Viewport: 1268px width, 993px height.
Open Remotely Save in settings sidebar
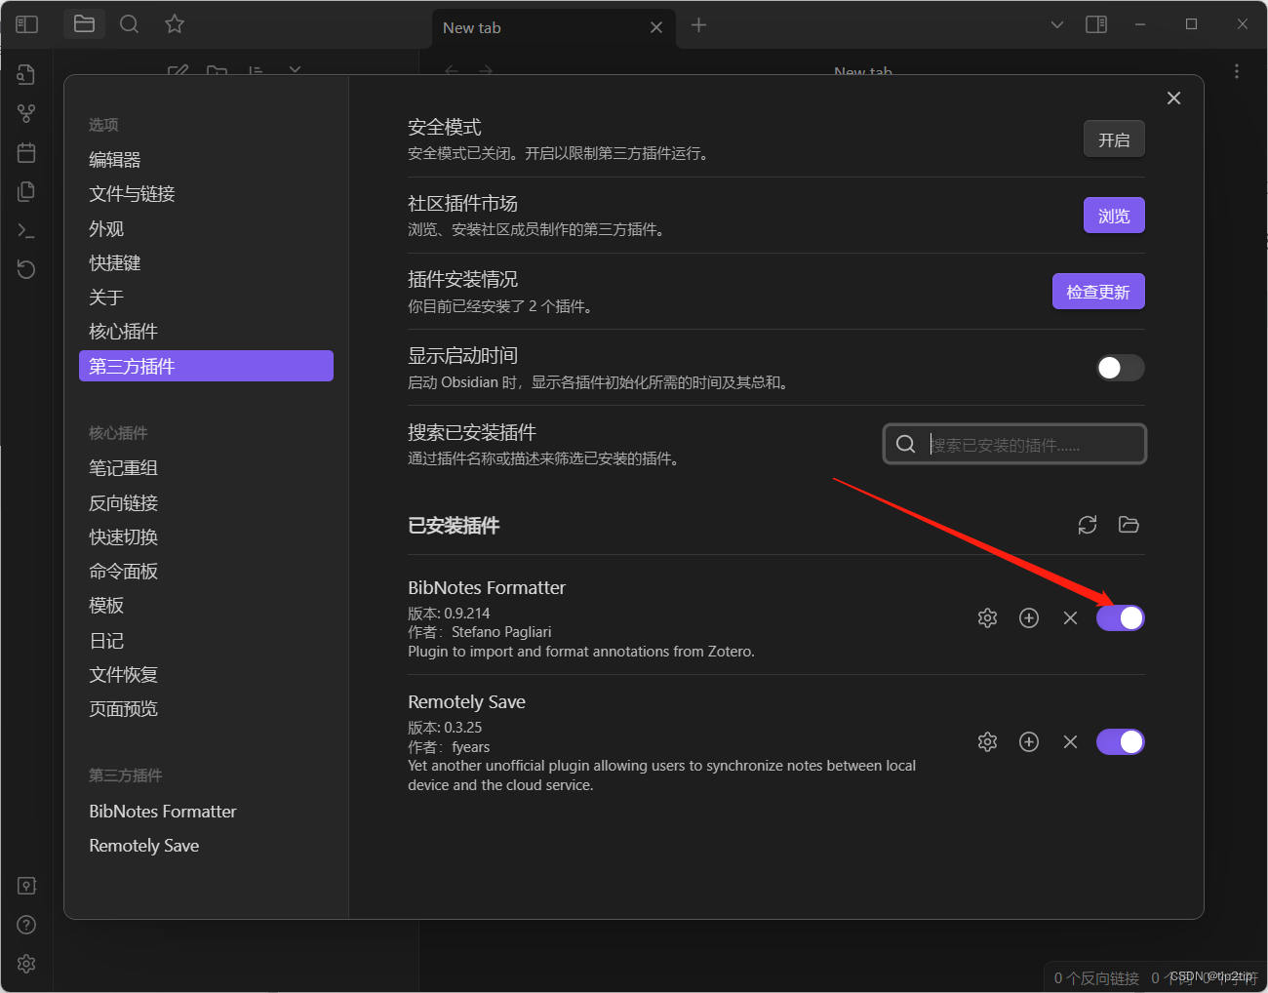coord(206,846)
